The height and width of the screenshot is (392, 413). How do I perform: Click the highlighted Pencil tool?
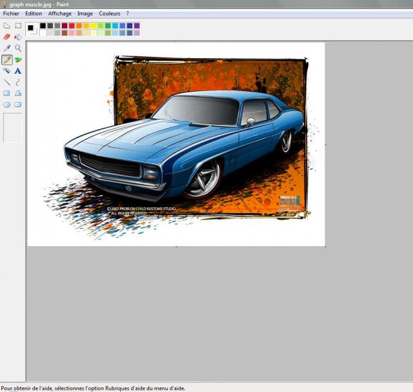pyautogui.click(x=7, y=60)
